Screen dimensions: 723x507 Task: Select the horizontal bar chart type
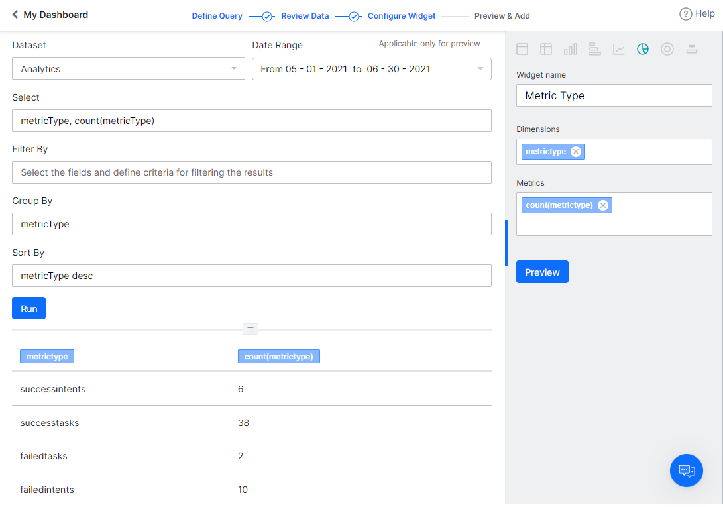(x=594, y=48)
